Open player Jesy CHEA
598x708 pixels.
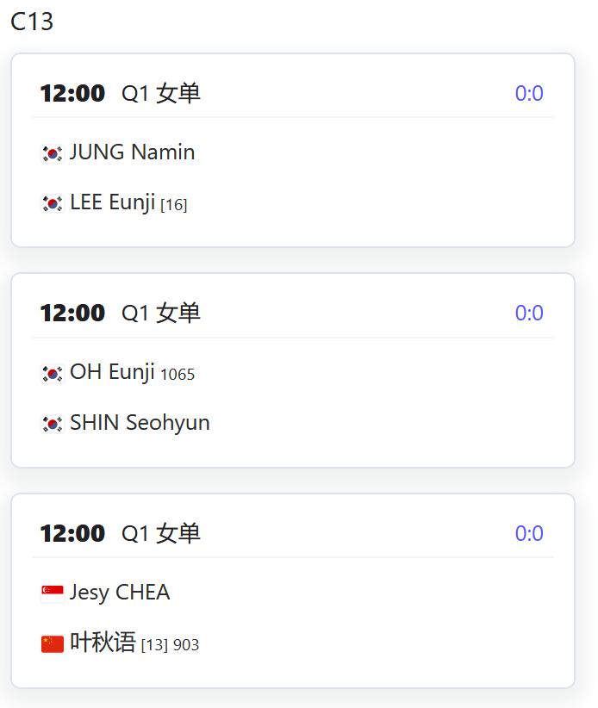(120, 593)
